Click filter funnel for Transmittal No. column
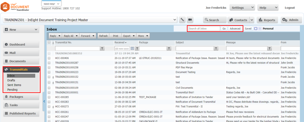 [102, 48]
